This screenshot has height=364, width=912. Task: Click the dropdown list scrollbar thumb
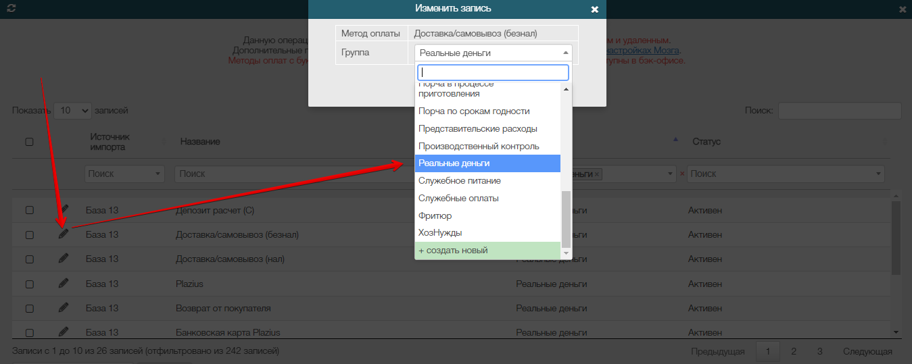566,219
